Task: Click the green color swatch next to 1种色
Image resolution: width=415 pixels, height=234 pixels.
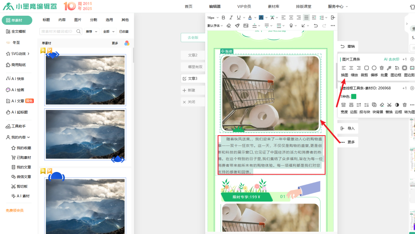Action: tap(354, 97)
